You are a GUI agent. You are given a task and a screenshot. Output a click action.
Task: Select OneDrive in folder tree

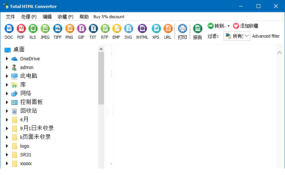(30, 59)
